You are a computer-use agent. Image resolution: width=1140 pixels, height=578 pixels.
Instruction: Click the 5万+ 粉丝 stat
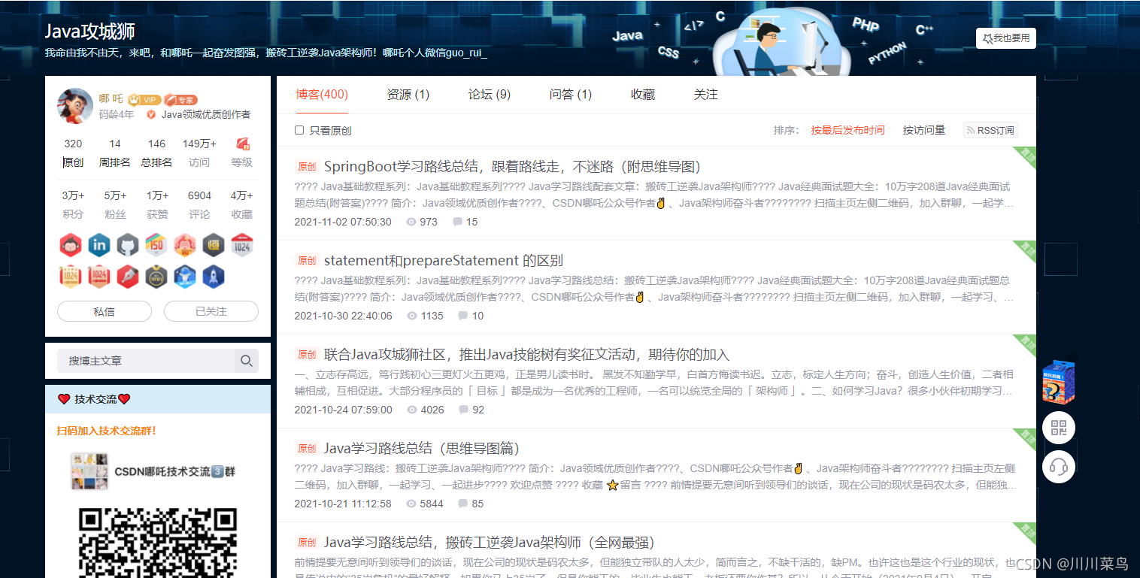(115, 204)
